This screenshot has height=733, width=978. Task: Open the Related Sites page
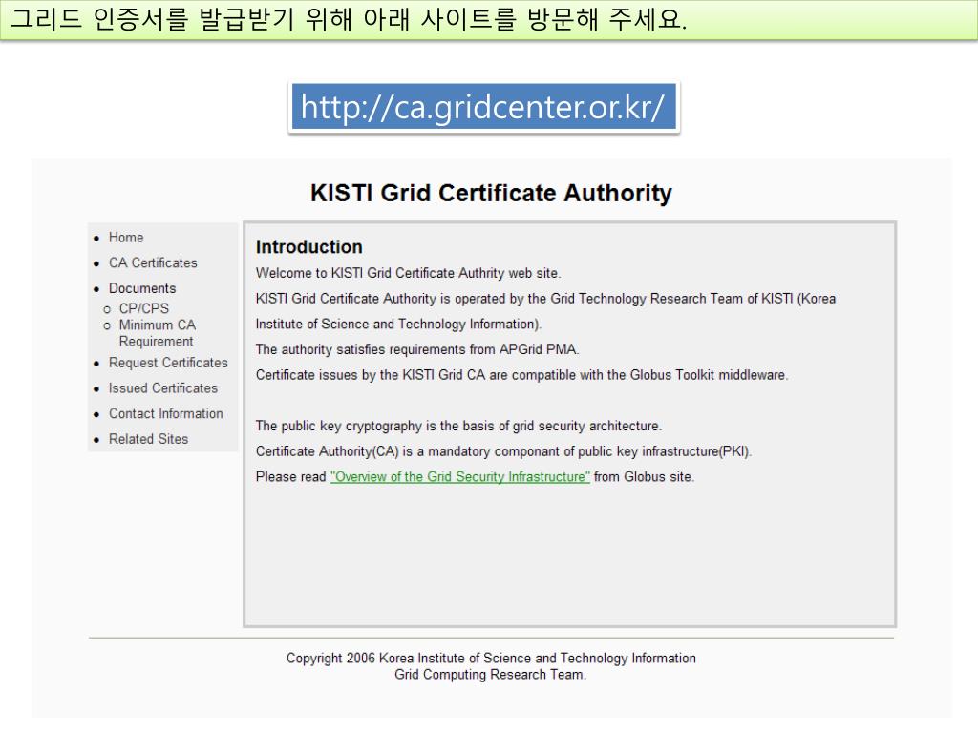point(148,439)
